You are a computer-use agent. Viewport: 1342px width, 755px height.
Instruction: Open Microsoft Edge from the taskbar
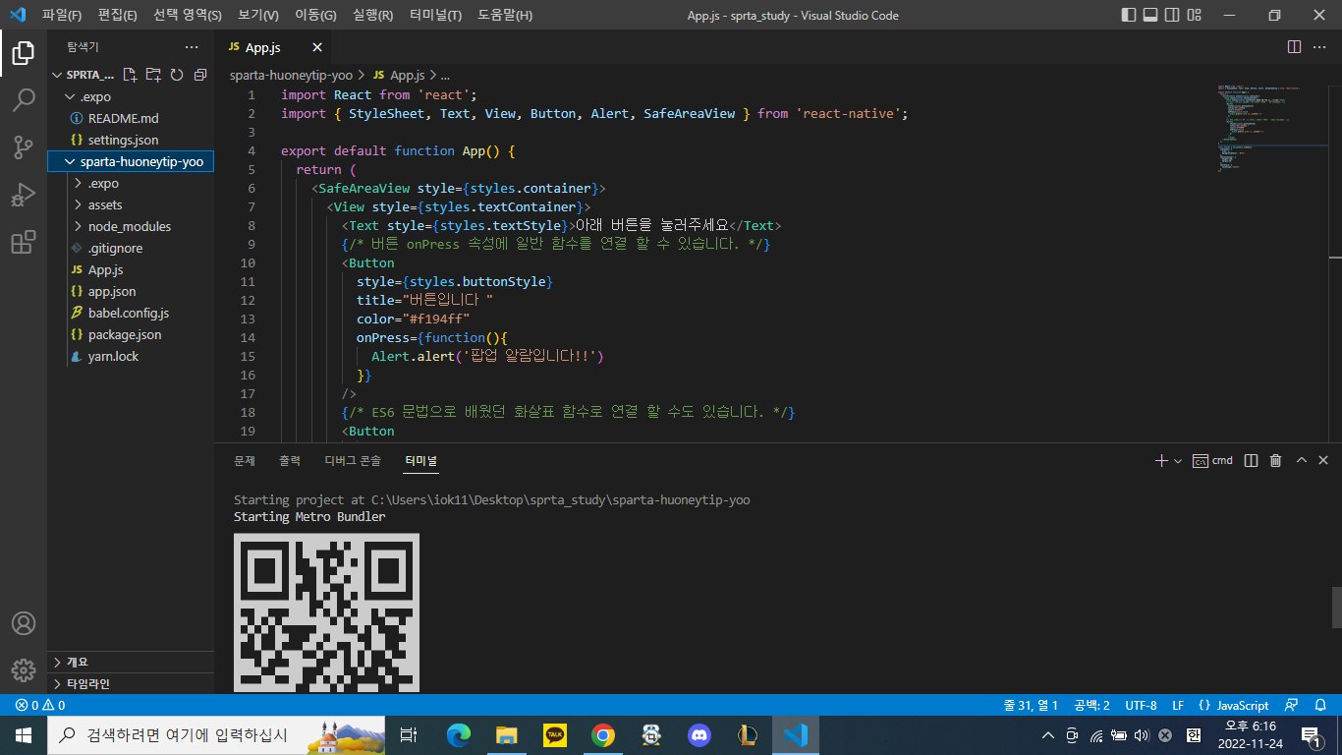pyautogui.click(x=459, y=734)
